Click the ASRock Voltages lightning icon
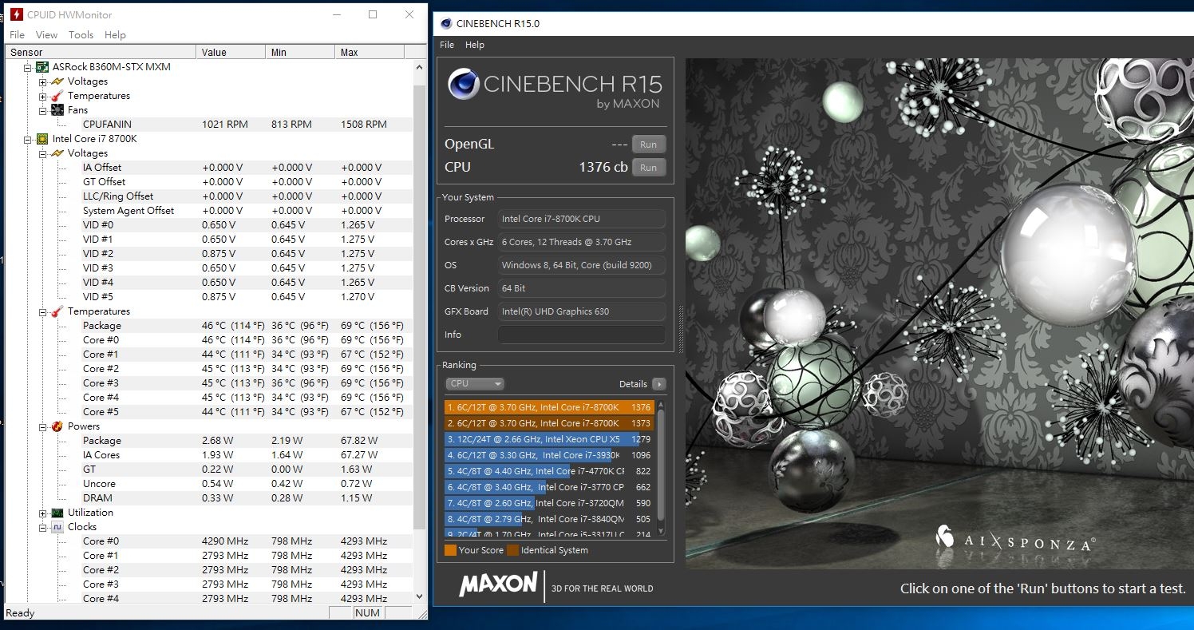1194x630 pixels. 57,81
